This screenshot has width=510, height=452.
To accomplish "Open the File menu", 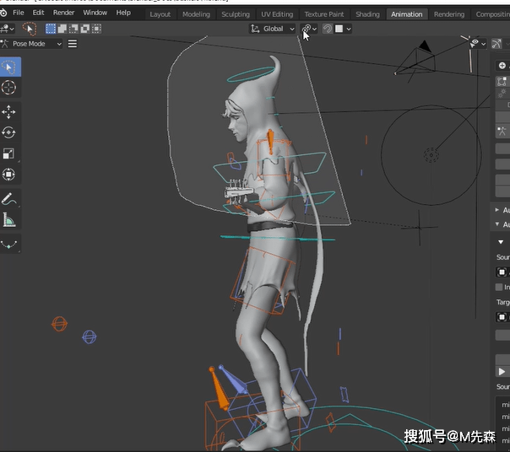I will pyautogui.click(x=19, y=13).
